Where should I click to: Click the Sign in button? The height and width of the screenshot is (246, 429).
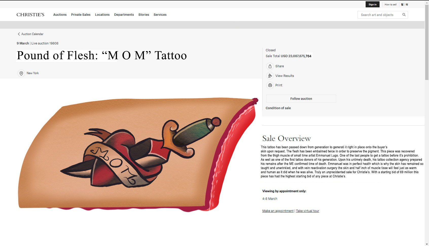tap(372, 4)
